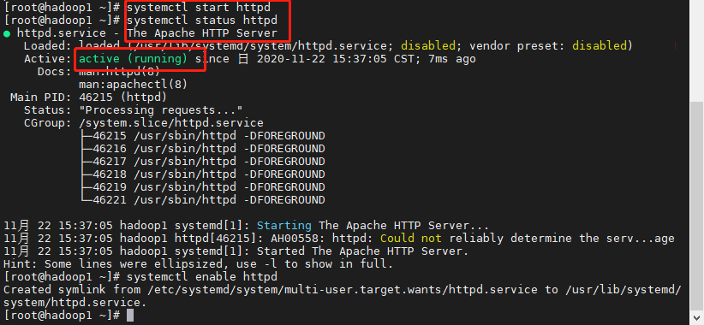Click the green 'active (running)' status text
The image size is (704, 325).
(134, 59)
